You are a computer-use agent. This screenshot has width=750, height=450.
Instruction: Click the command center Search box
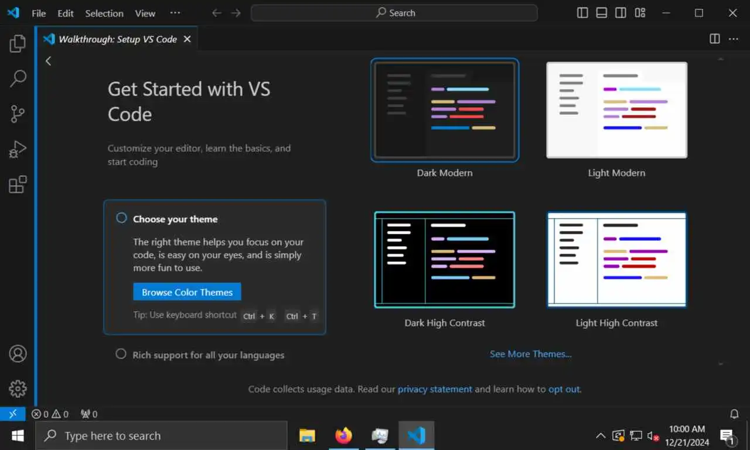394,13
